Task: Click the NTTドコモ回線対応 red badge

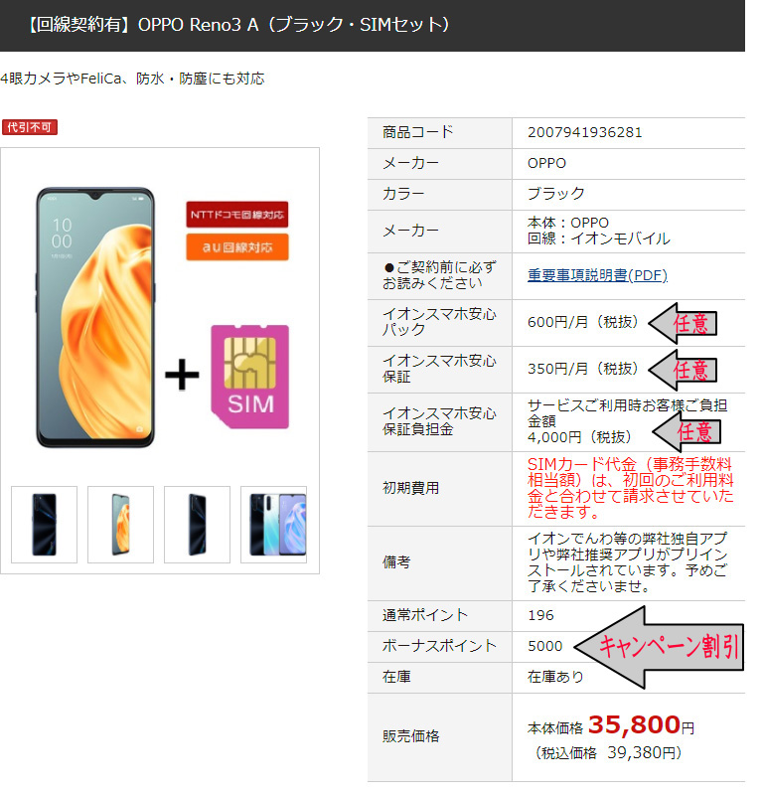Action: tap(237, 215)
